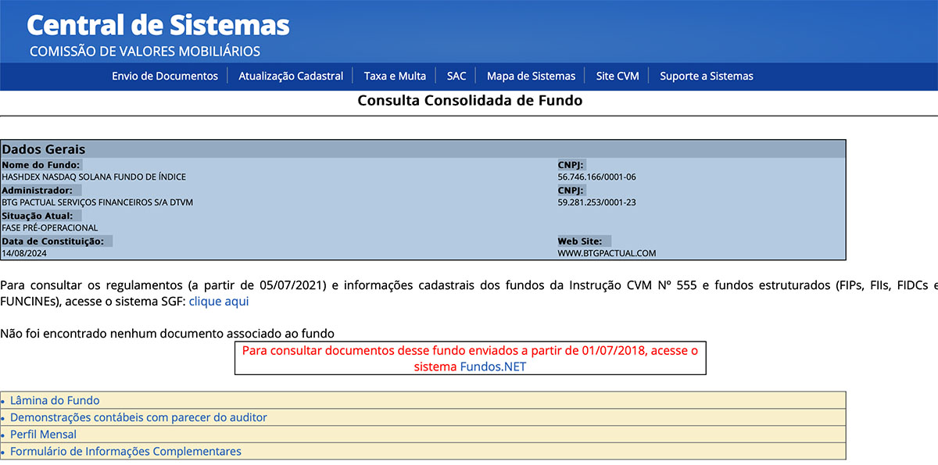Open the Suporte a Sistemas menu

coord(707,76)
